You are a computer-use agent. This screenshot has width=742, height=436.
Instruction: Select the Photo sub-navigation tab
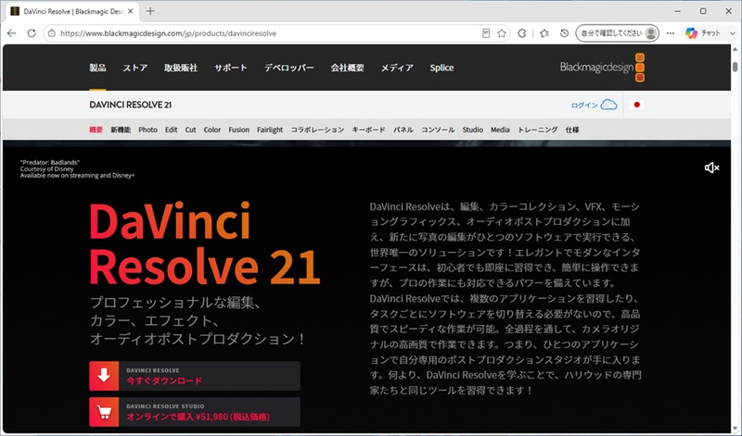[147, 130]
